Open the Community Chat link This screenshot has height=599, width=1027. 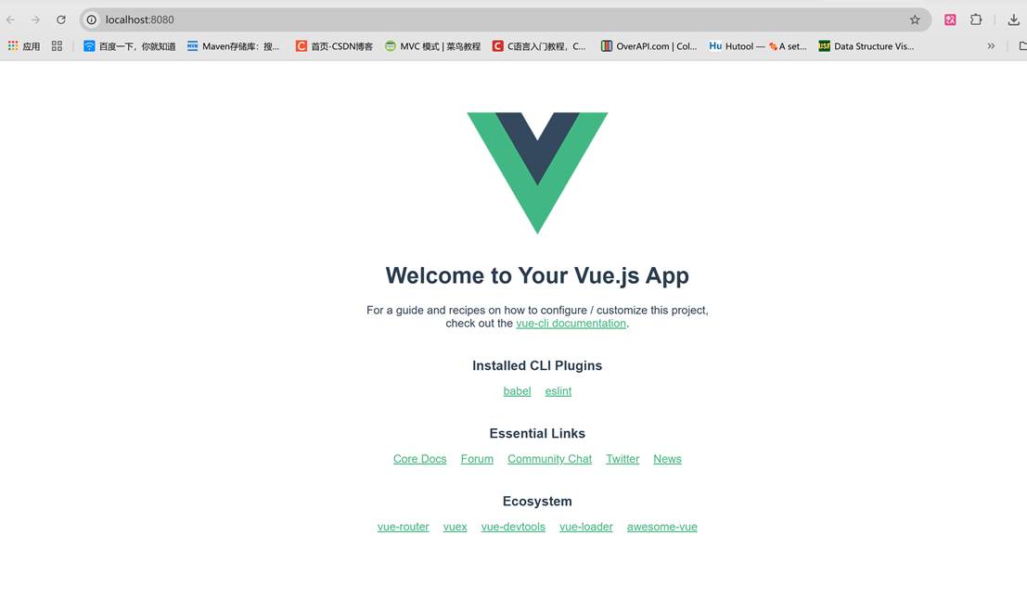(549, 459)
